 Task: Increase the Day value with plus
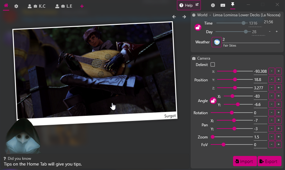coord(277,32)
